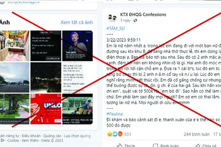Click the globe public-audience icon
This screenshot has height=147, width=221.
(135, 21)
